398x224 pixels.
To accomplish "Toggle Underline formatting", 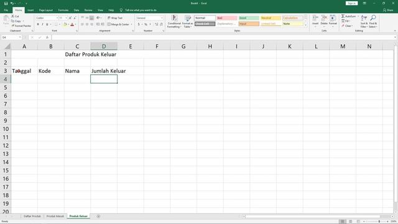I will pos(47,24).
